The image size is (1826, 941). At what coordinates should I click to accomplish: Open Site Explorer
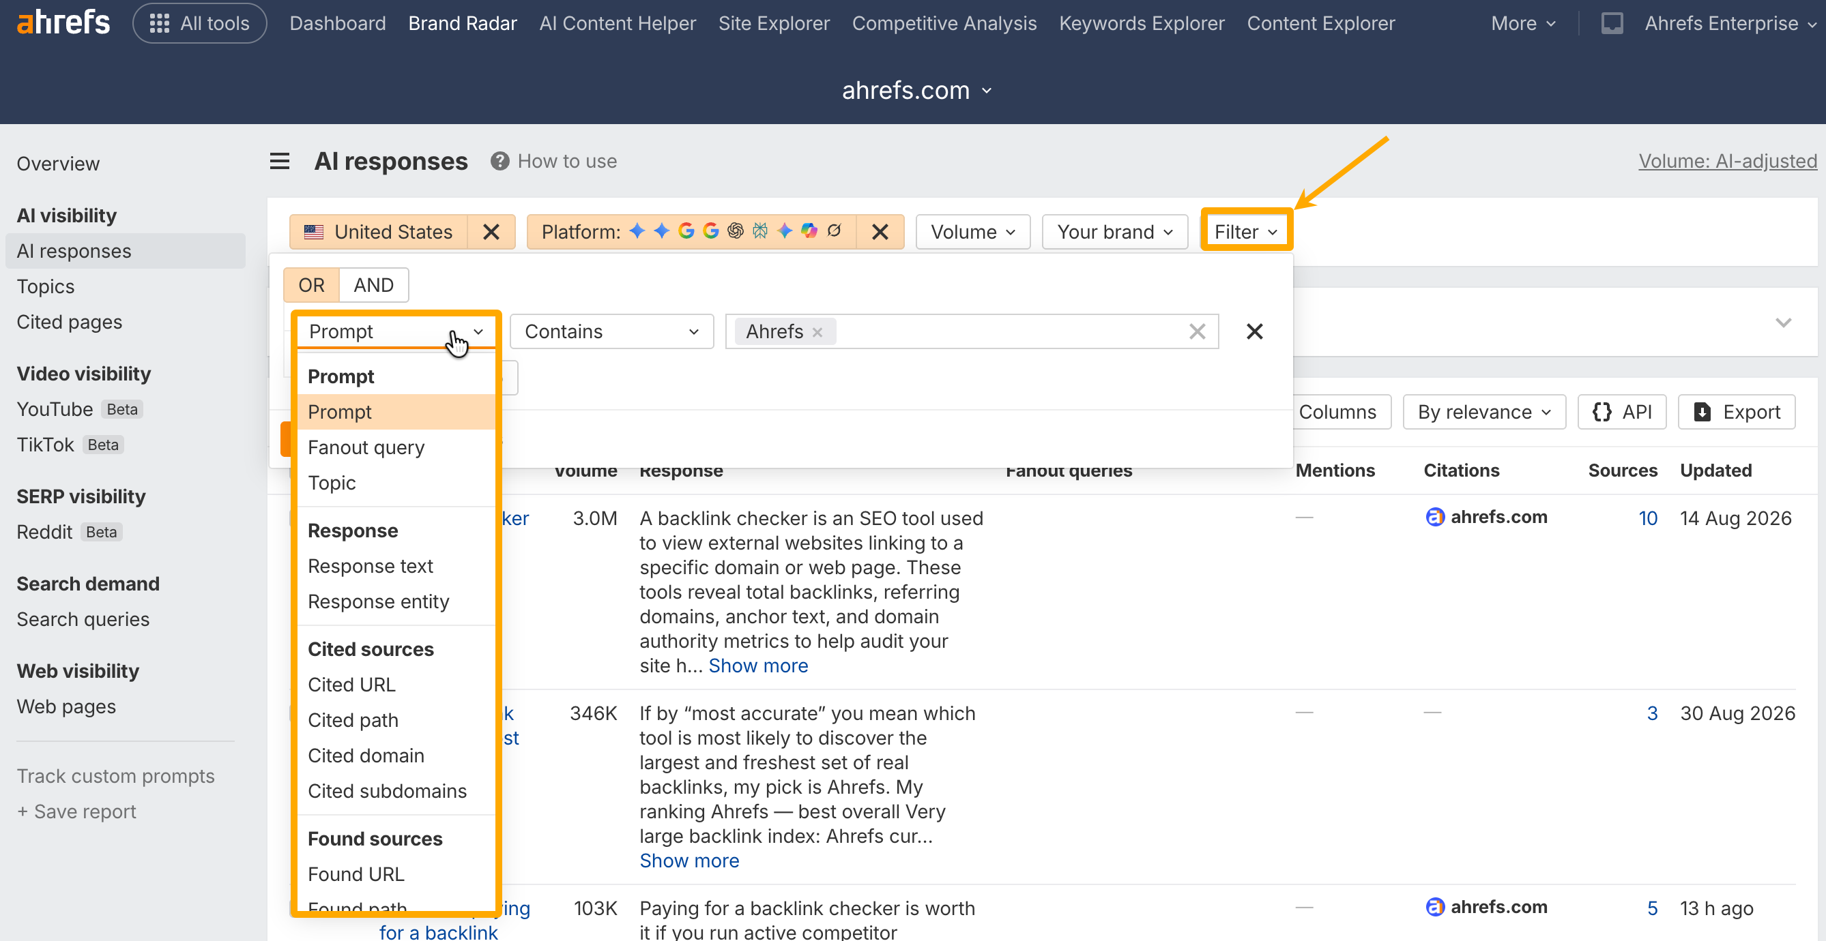[x=773, y=23]
